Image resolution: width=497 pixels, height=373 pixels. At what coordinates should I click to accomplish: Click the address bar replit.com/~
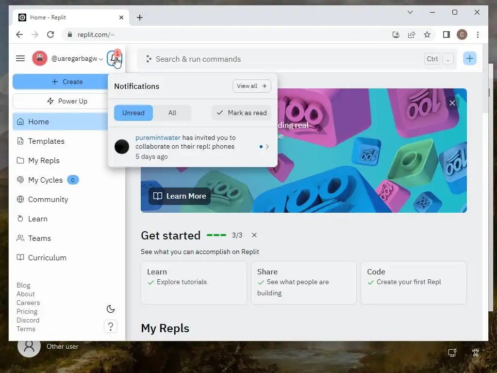coord(96,34)
